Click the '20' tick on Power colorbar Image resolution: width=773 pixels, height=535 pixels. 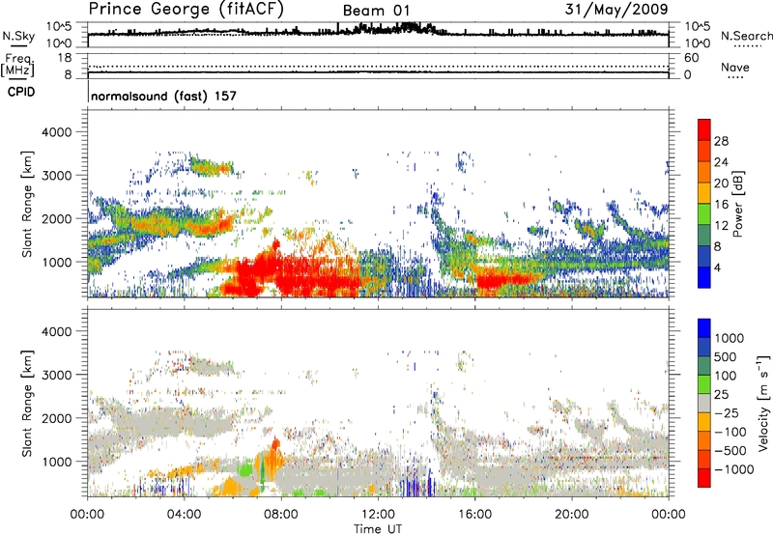pos(721,183)
